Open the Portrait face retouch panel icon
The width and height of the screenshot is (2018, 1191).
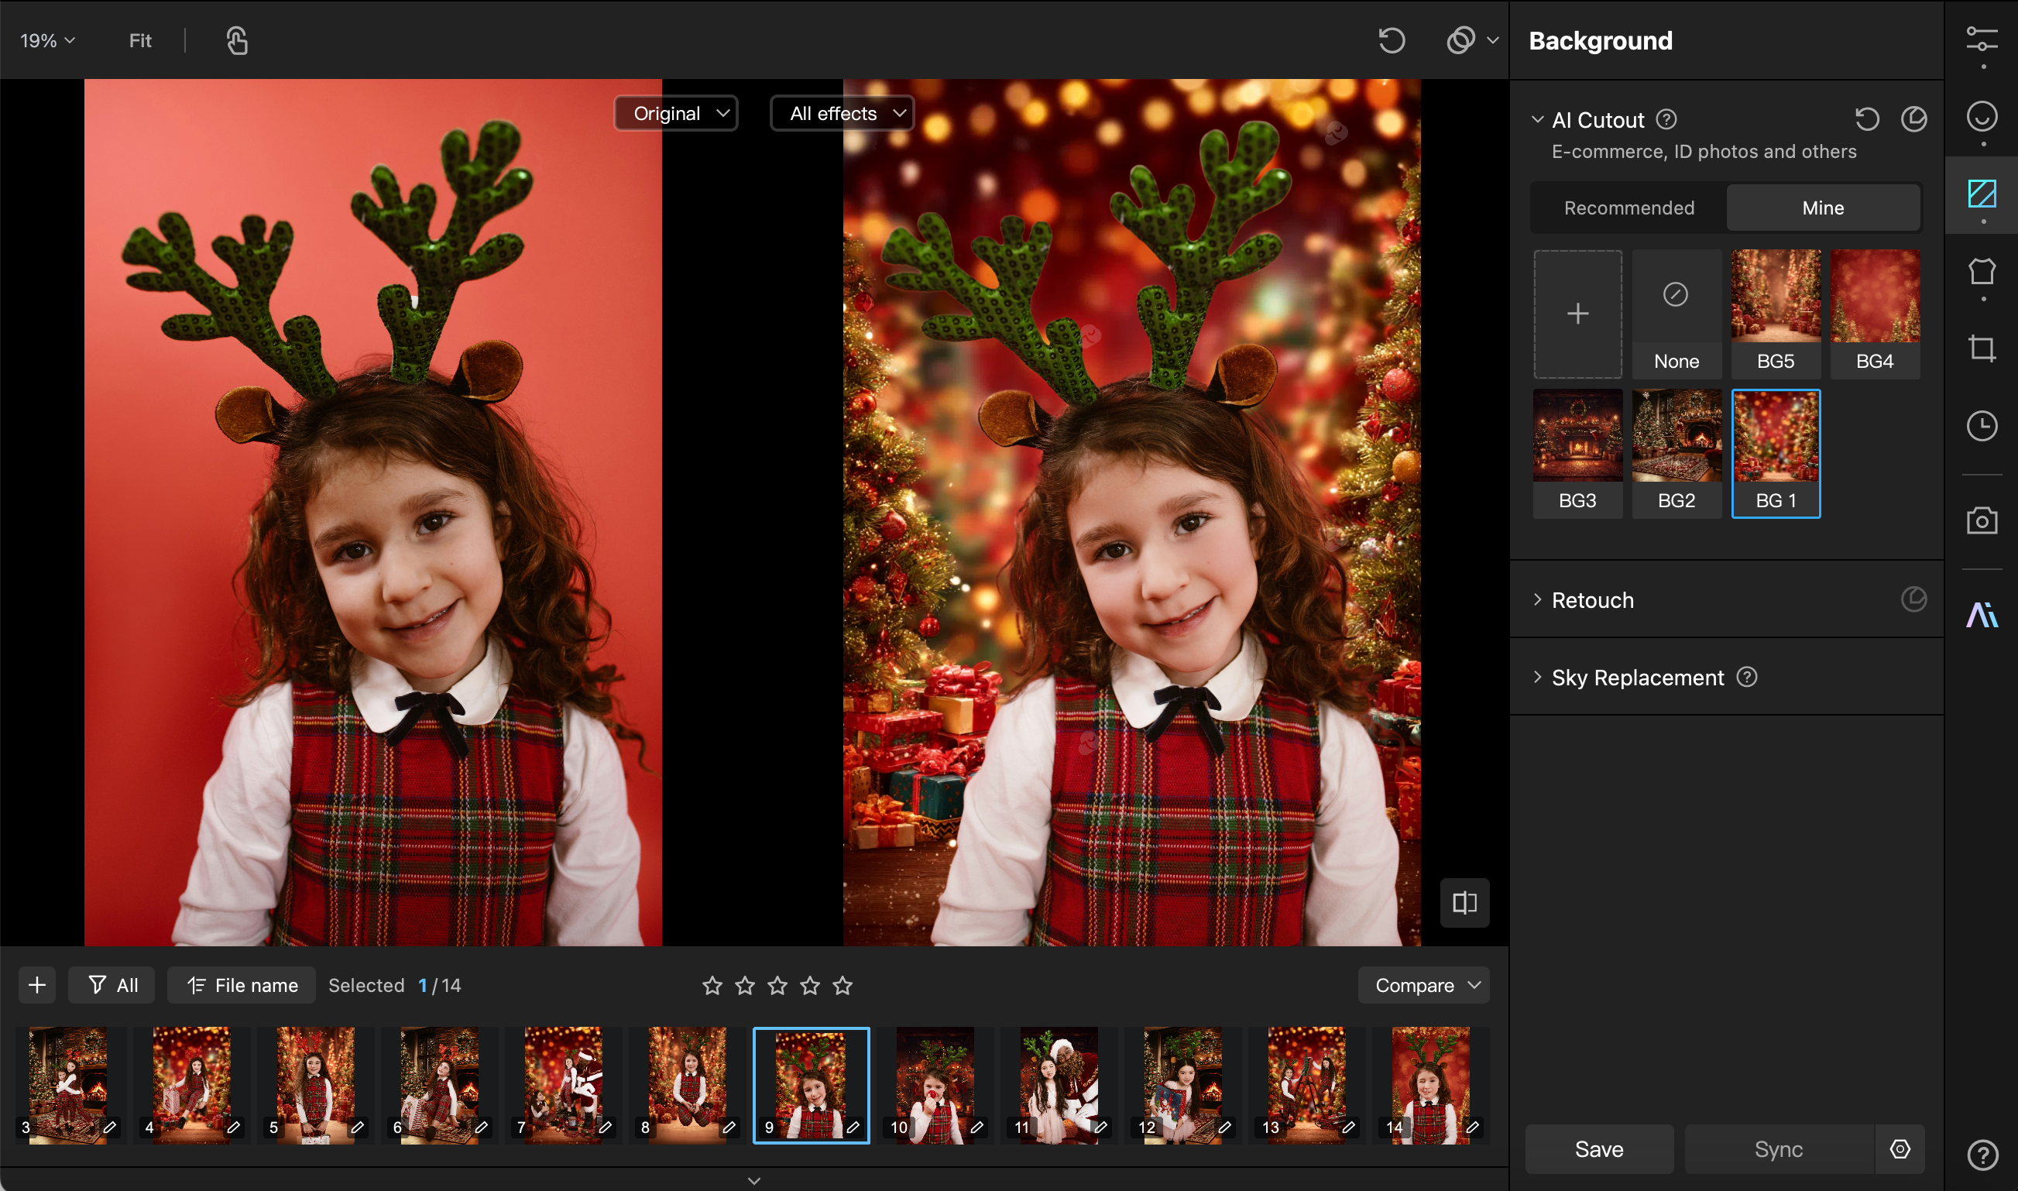click(1981, 117)
